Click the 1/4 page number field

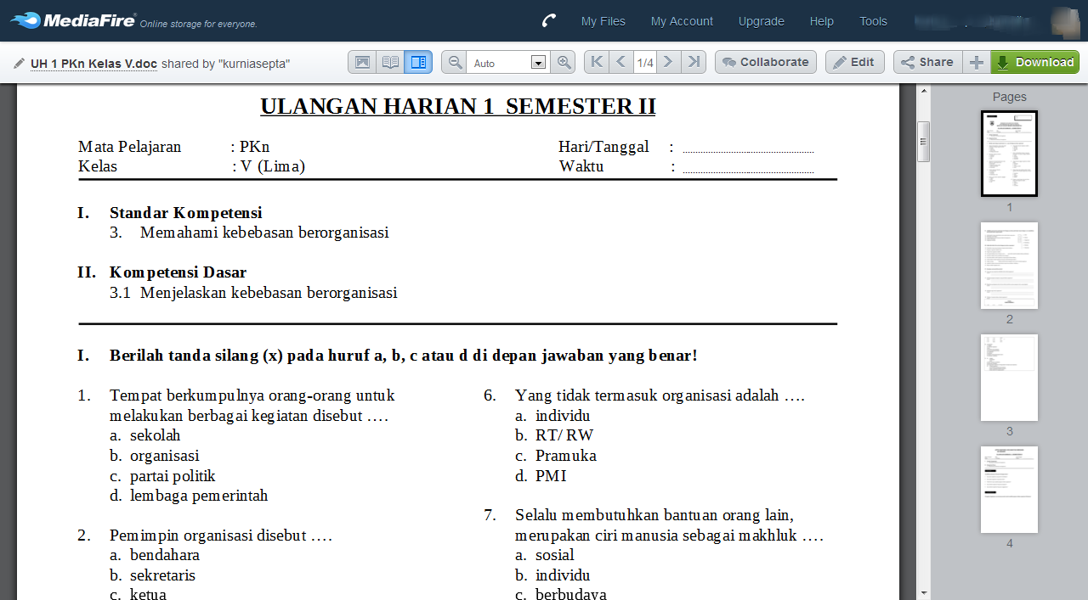(645, 63)
